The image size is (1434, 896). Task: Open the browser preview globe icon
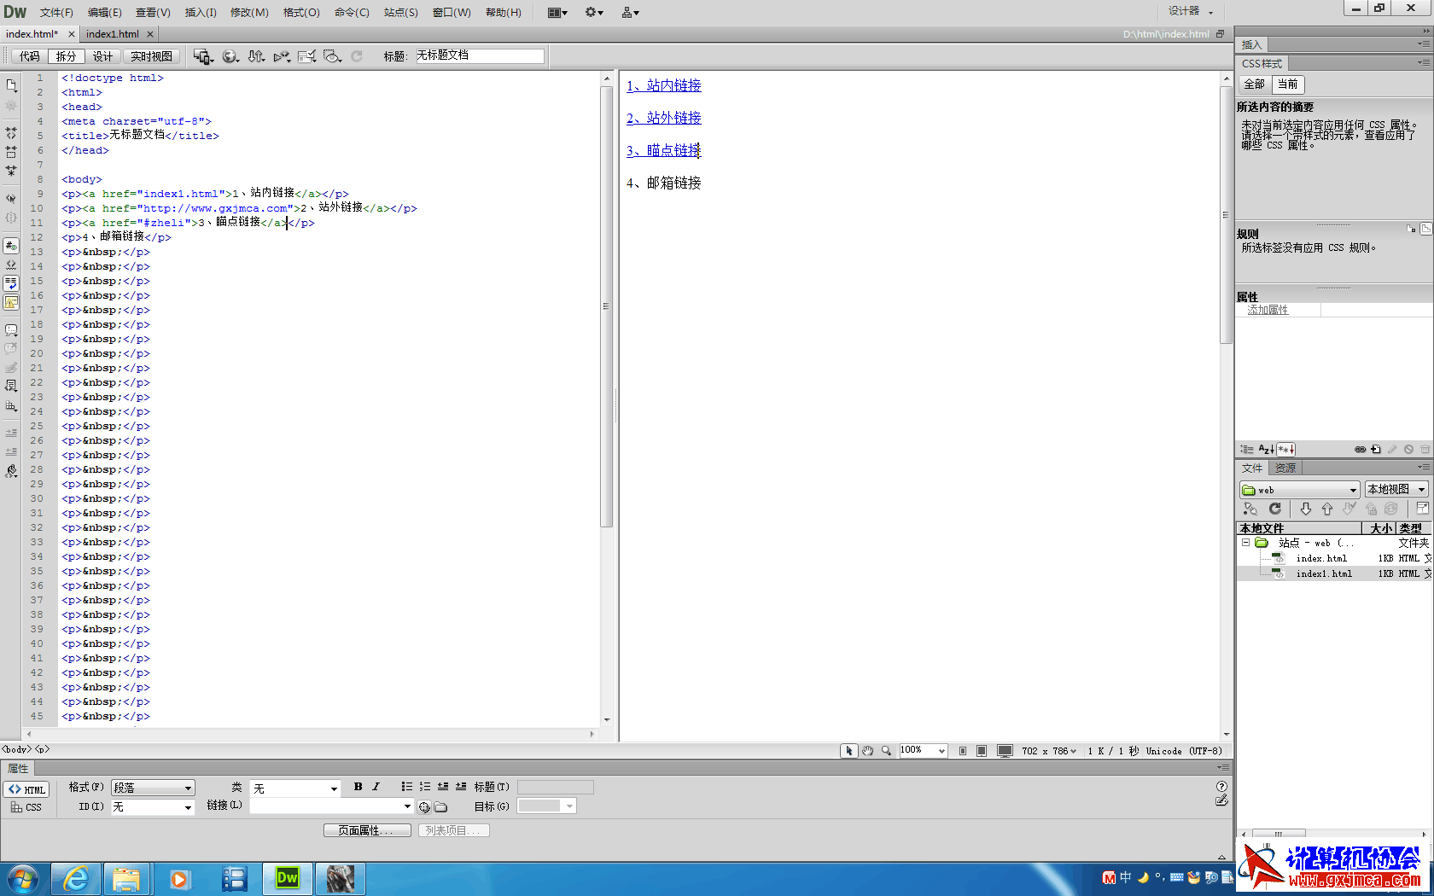[x=230, y=56]
